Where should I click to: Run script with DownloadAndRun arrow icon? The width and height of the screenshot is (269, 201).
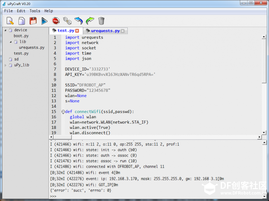(x=44, y=21)
